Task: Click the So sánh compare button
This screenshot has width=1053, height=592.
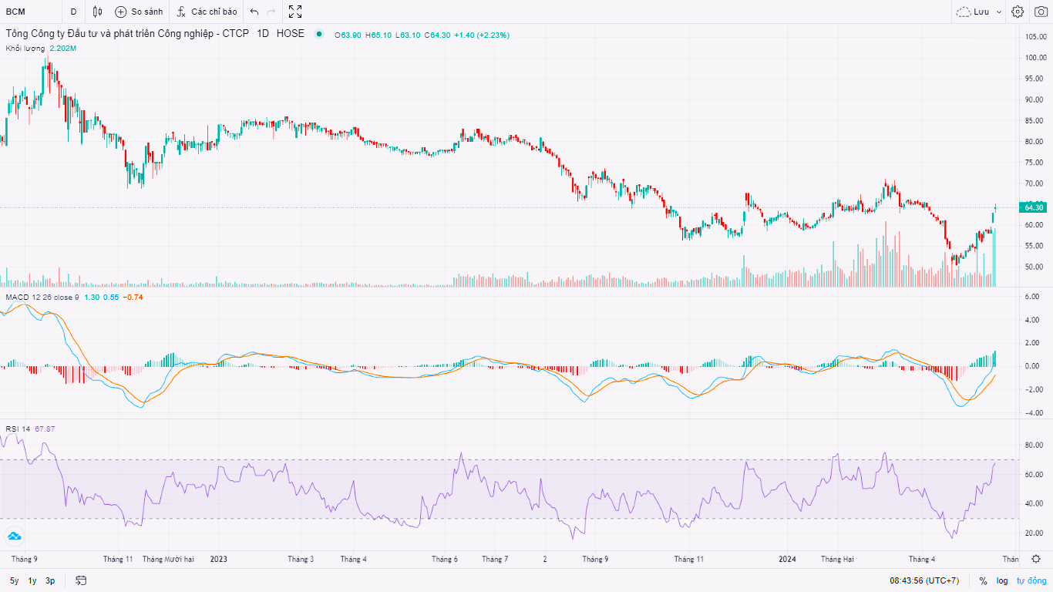Action: point(139,12)
